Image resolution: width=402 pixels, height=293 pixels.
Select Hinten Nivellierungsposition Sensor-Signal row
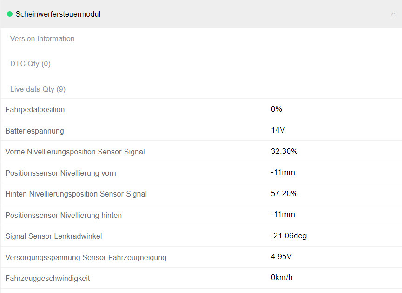76,194
